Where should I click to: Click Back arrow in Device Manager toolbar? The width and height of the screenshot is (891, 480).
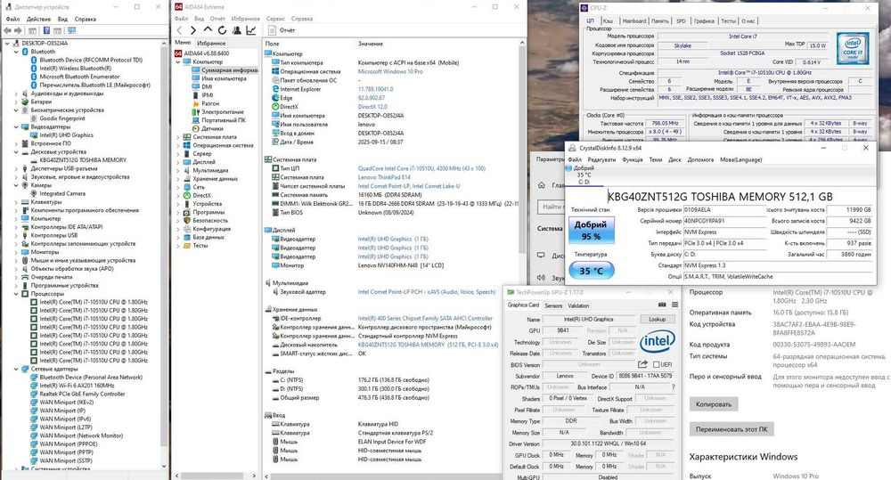(7, 30)
